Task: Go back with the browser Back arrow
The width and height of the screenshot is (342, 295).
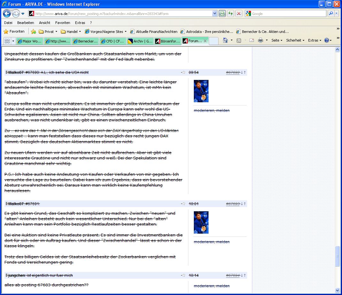Action: [x=7, y=13]
